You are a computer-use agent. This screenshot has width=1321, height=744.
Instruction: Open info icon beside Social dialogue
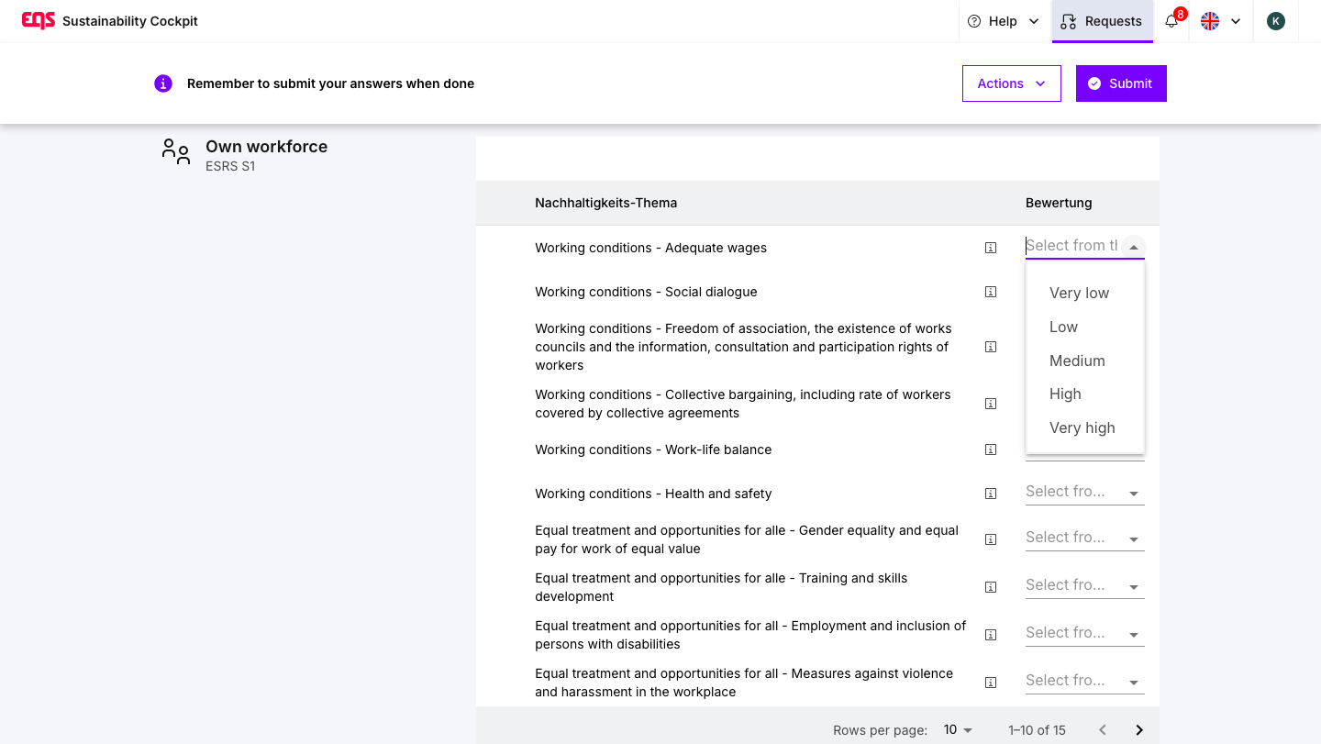[x=991, y=292]
